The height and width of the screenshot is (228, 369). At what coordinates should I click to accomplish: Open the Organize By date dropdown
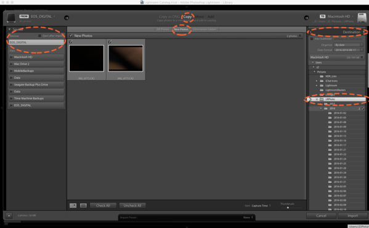point(349,45)
